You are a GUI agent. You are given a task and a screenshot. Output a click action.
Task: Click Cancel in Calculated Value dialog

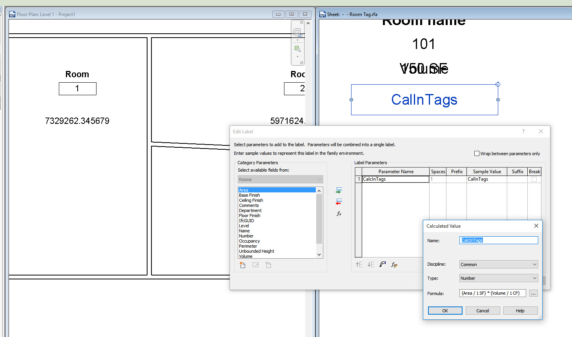click(x=483, y=311)
